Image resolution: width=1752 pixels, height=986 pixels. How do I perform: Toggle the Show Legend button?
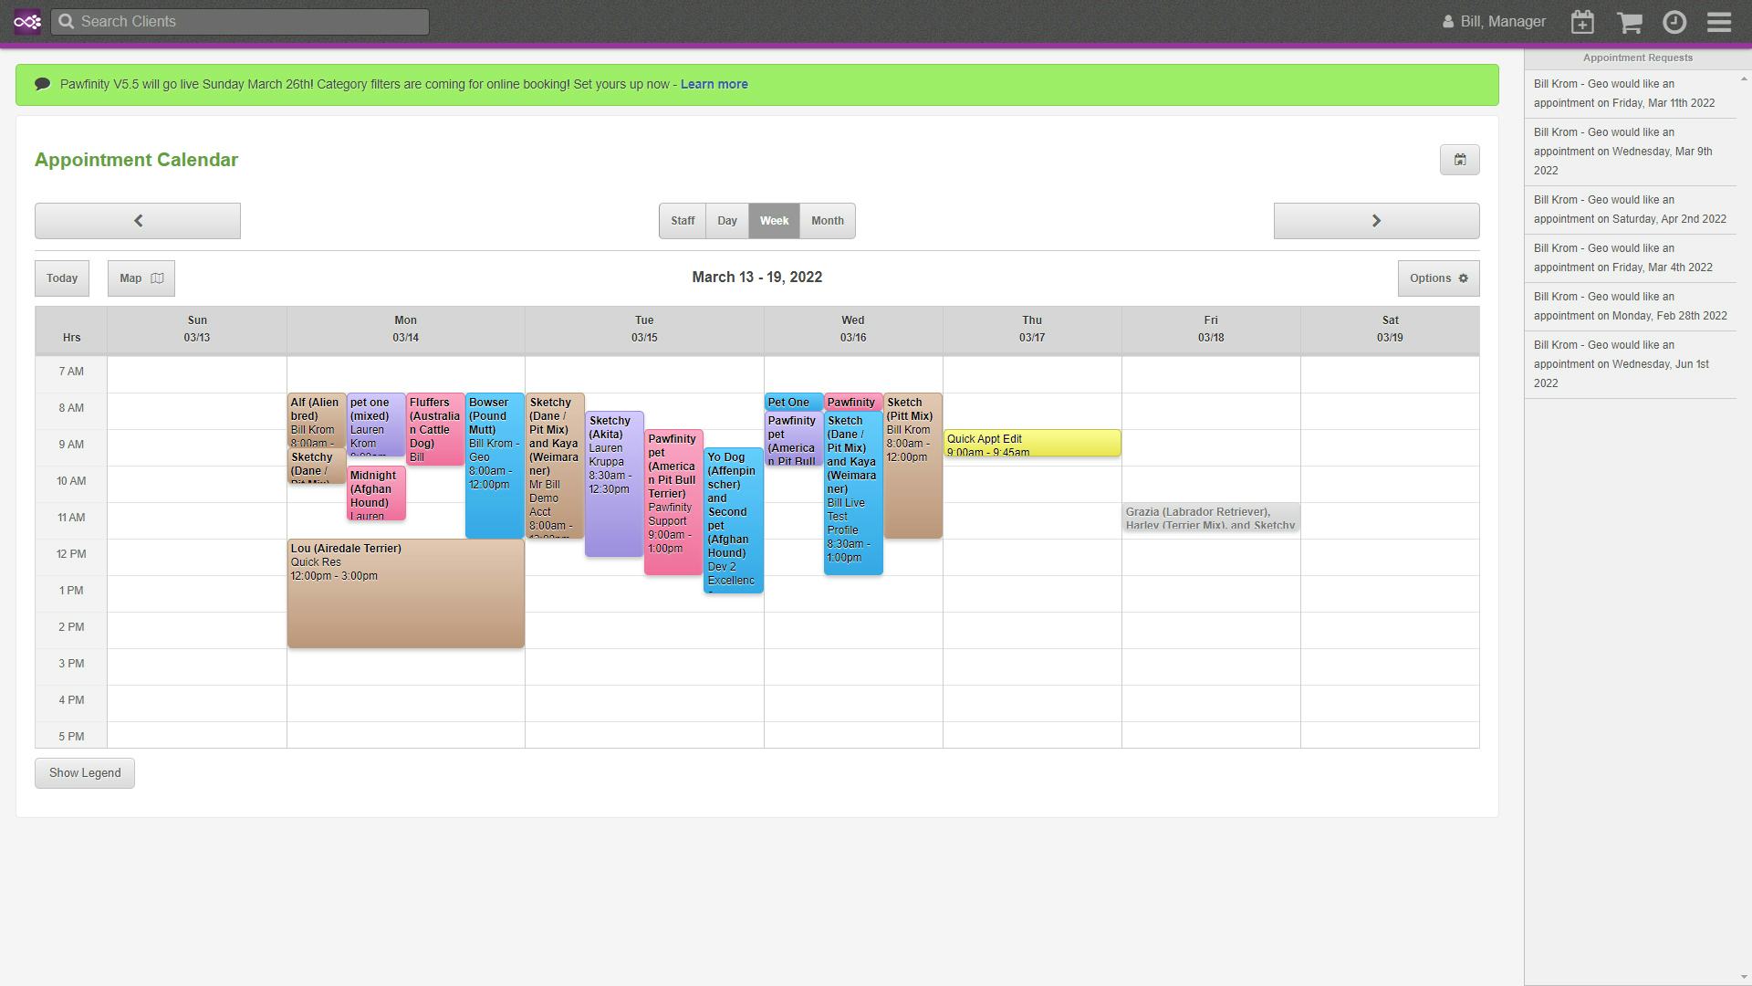point(84,773)
